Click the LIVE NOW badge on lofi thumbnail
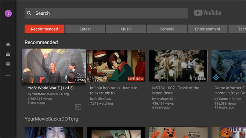The image size is (246, 138). click(135, 79)
